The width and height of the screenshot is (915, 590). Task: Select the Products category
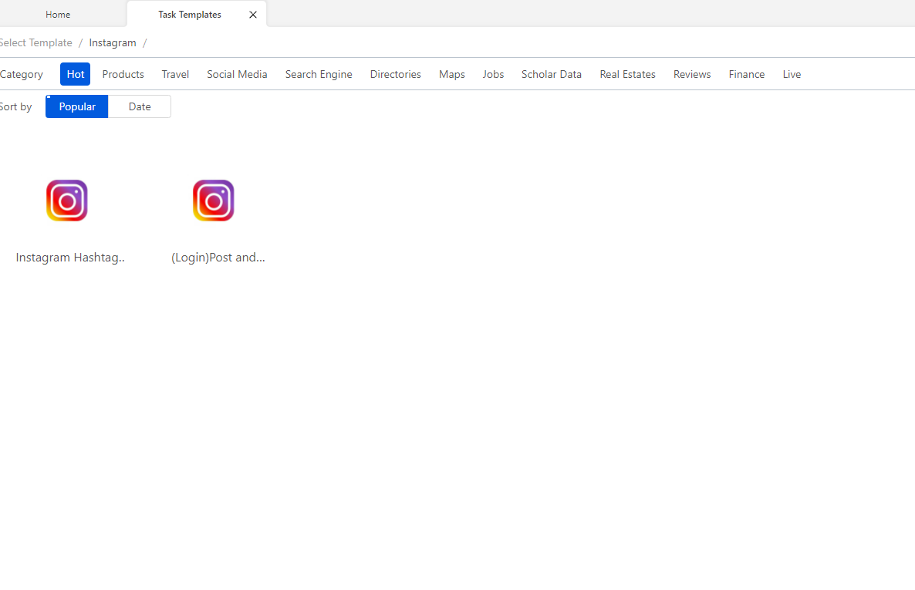point(123,74)
